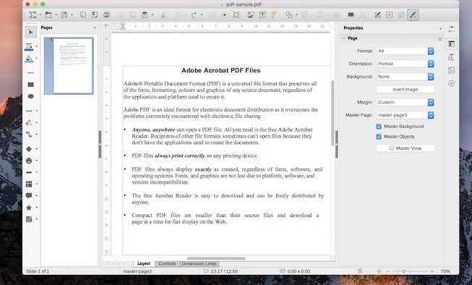Choose the Ellipse drawing tool

(30, 96)
